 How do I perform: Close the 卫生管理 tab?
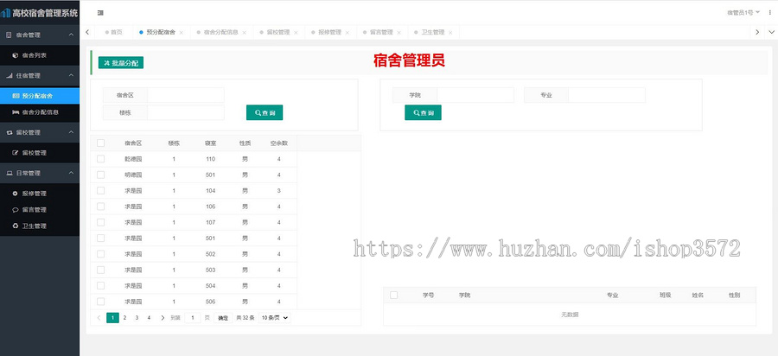(450, 33)
